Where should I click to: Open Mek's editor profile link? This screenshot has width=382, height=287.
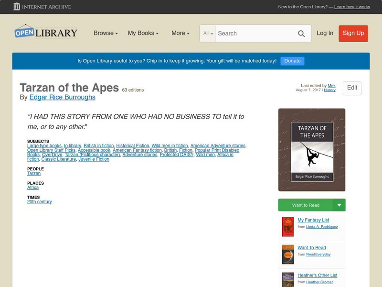point(331,86)
